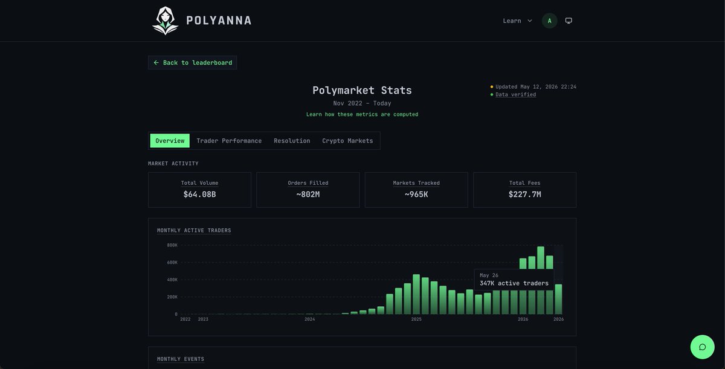Click the Total Fees $227.7M card
This screenshot has width=725, height=369.
coord(524,190)
